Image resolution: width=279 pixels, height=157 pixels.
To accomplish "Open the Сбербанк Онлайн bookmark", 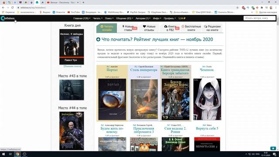I will coord(158,12).
